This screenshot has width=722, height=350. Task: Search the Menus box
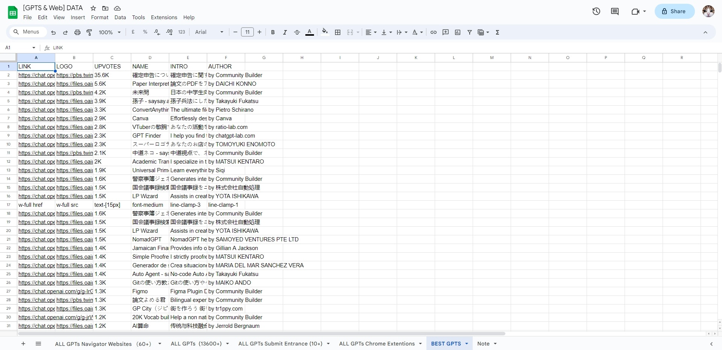click(x=29, y=32)
